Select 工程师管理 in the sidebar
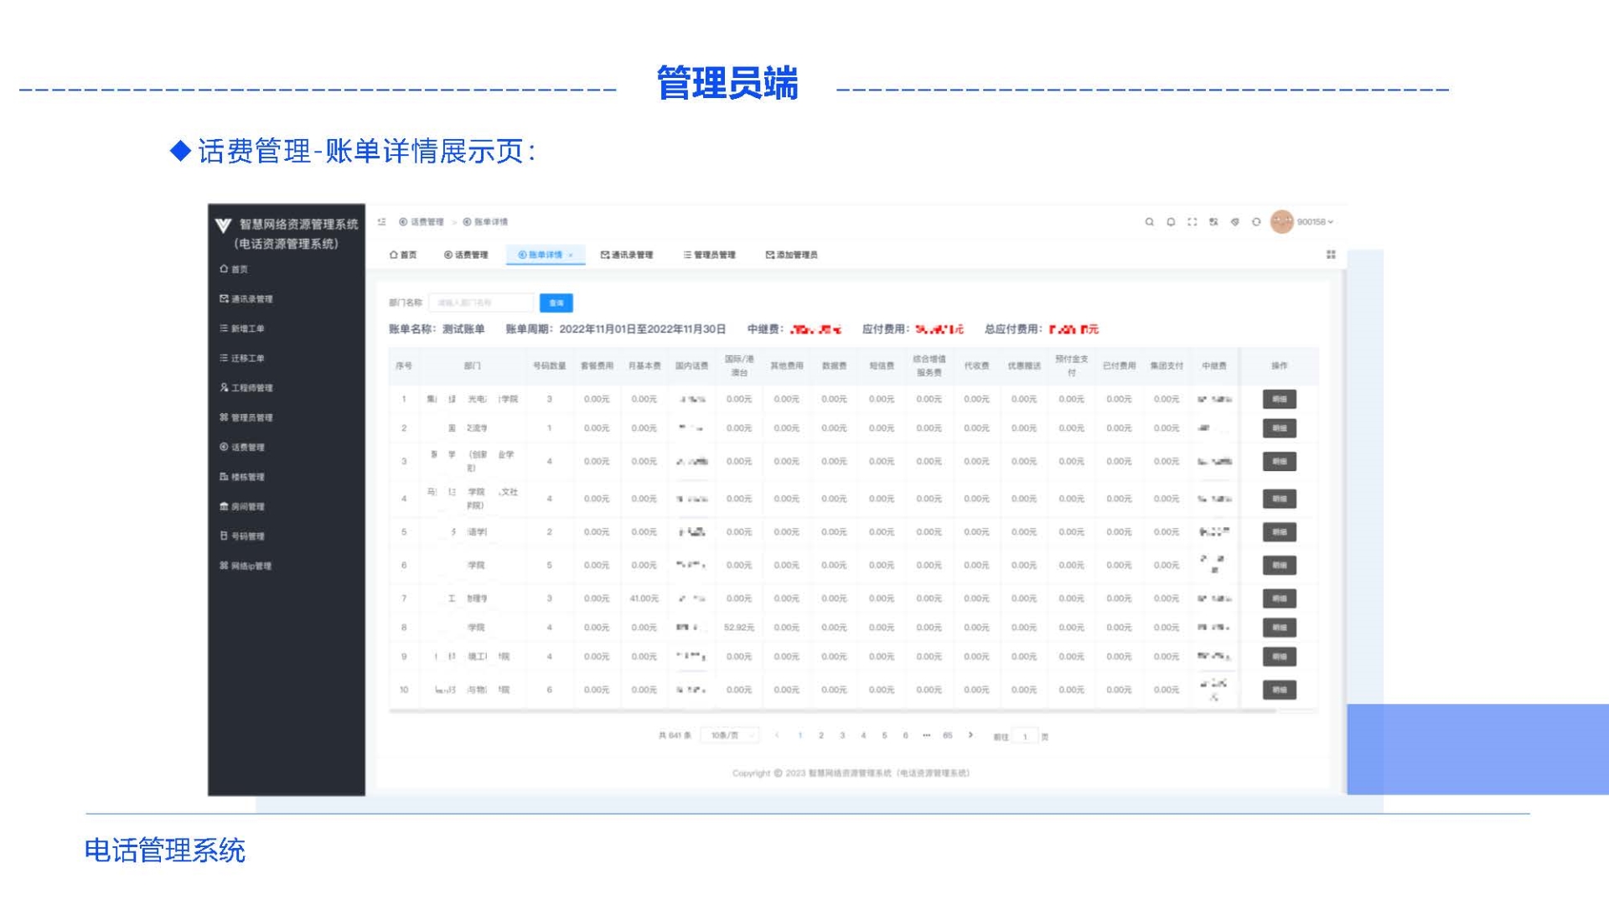This screenshot has height=905, width=1609. pos(246,388)
